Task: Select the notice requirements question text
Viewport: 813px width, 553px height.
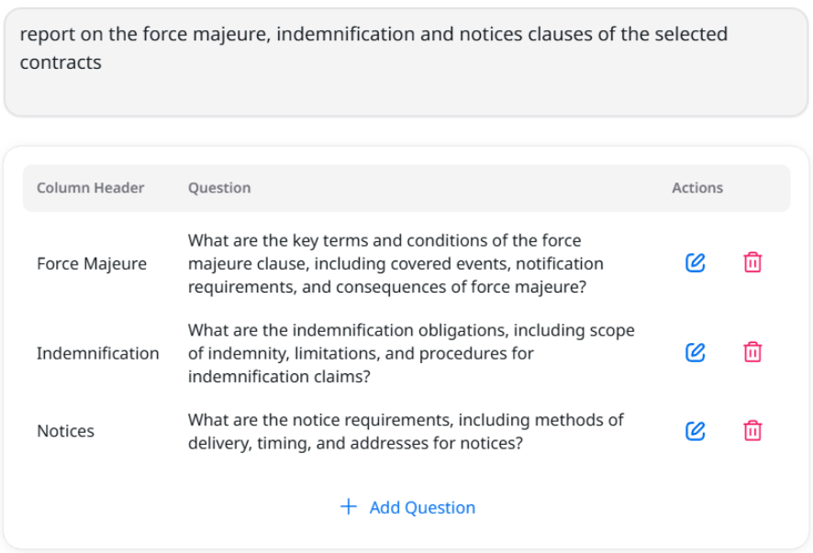Action: coord(405,431)
